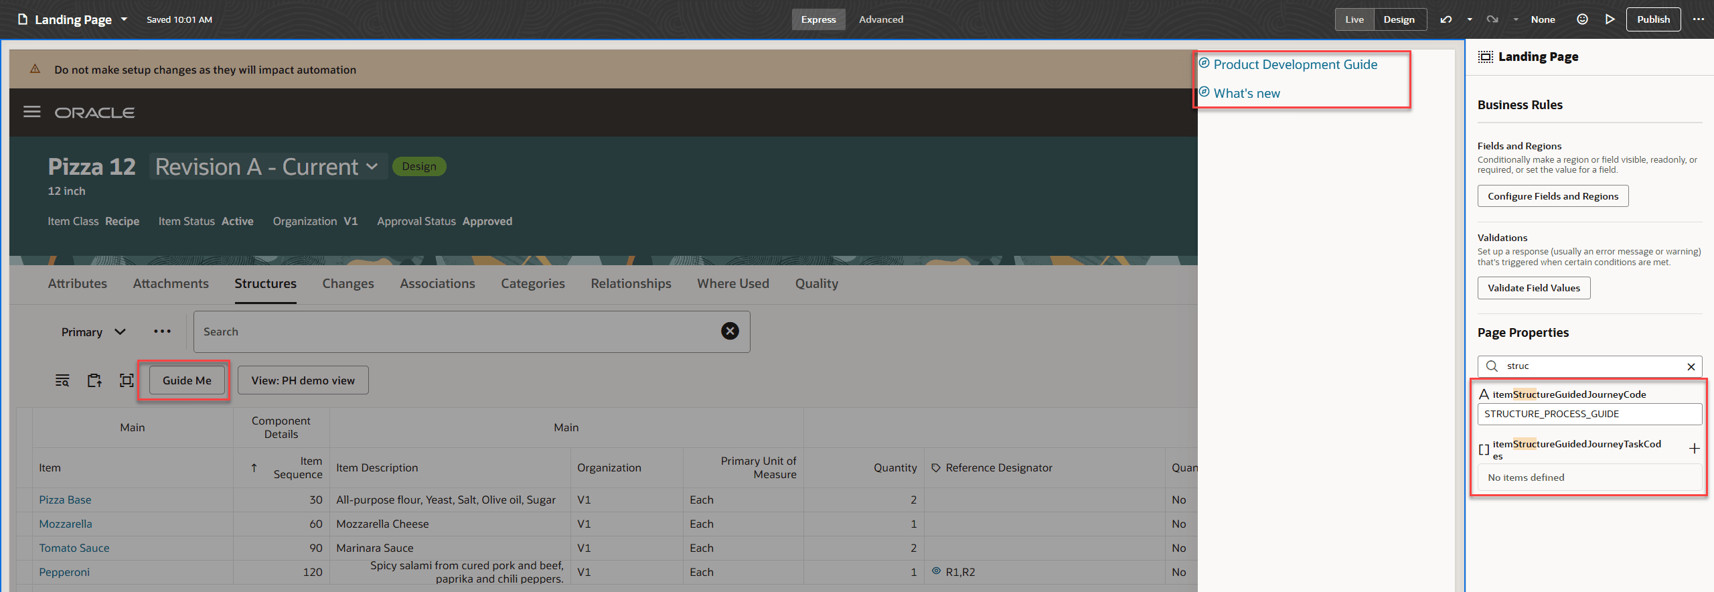Click the What's new journey icon
This screenshot has width=1714, height=592.
(x=1204, y=92)
